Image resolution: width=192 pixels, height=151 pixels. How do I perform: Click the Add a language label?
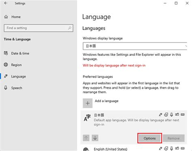coord(107,101)
